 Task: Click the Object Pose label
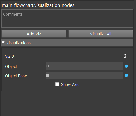16,76
